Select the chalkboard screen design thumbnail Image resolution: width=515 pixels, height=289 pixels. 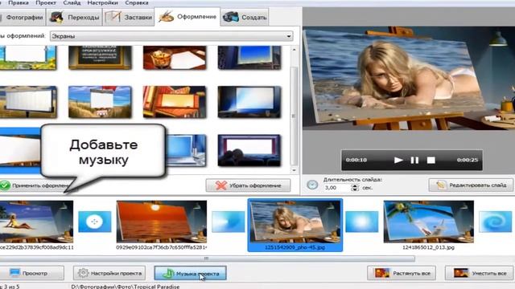tap(100, 57)
